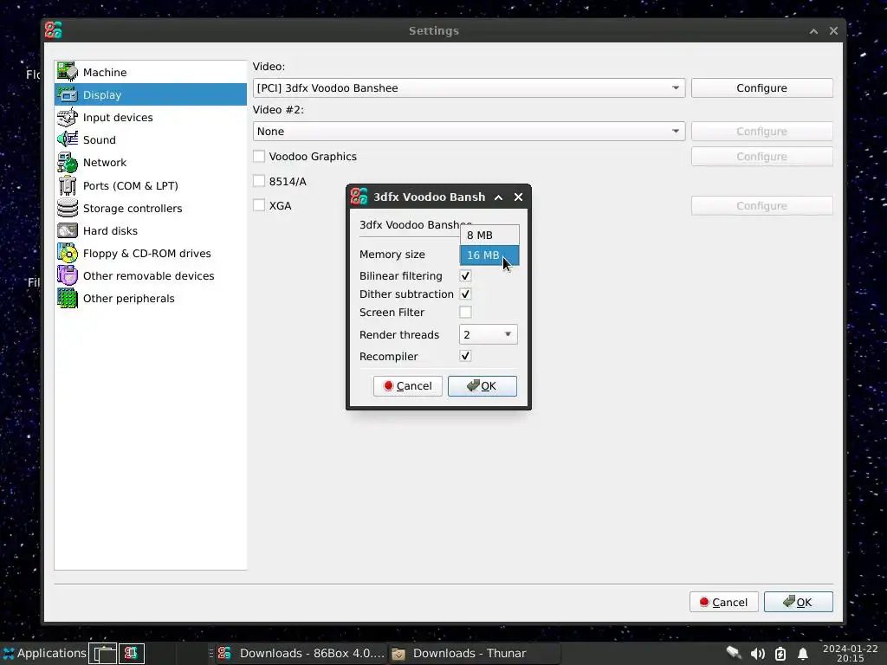Roll up the Voodoo Banshee dialog
The image size is (887, 665).
(498, 197)
